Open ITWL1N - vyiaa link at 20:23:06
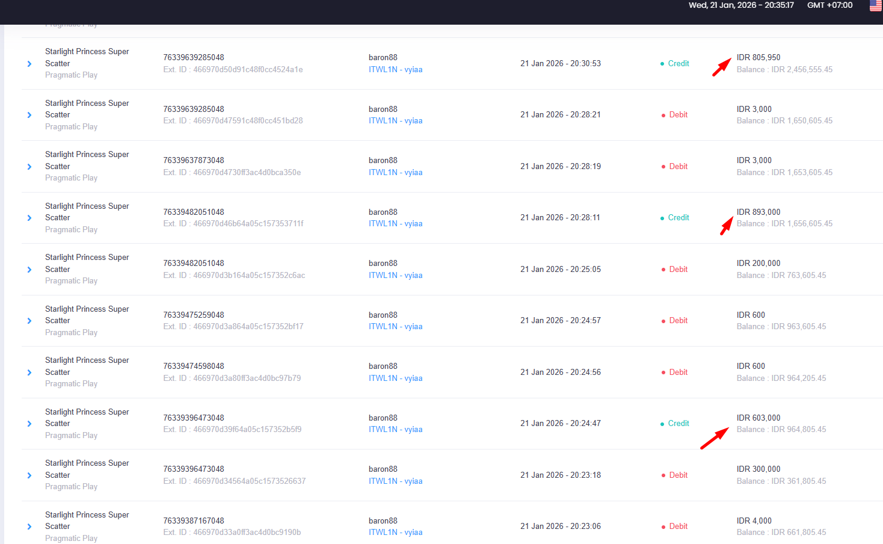 tap(395, 532)
